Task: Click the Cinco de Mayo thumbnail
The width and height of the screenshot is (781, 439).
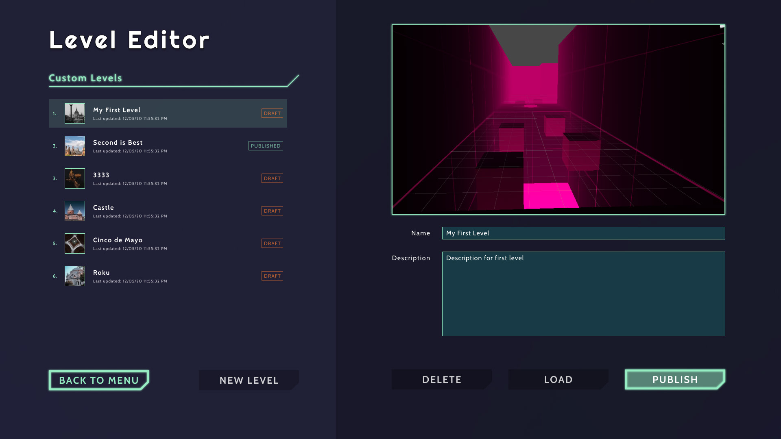Action: click(x=75, y=243)
